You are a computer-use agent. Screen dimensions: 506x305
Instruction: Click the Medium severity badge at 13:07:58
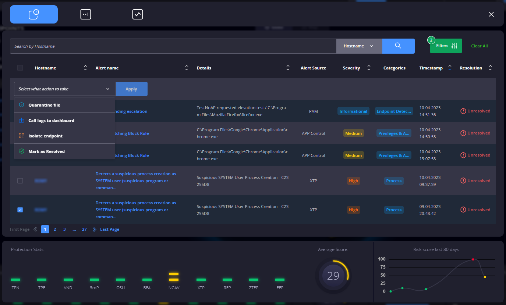353,155
